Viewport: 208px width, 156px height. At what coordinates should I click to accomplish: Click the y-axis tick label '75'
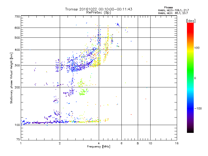pyautogui.click(x=18, y=139)
